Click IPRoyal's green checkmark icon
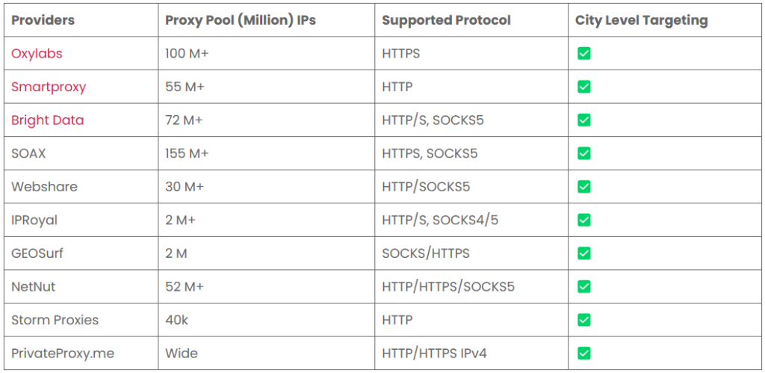765x373 pixels. (x=583, y=220)
